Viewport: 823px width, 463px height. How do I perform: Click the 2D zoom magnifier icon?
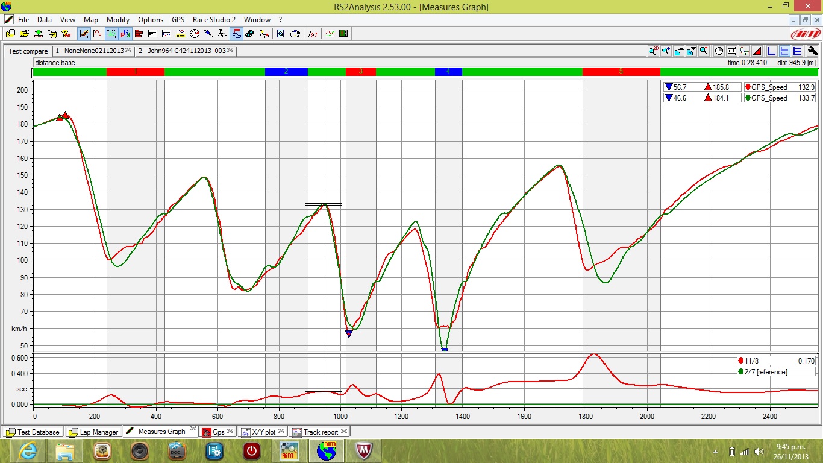[x=653, y=51]
